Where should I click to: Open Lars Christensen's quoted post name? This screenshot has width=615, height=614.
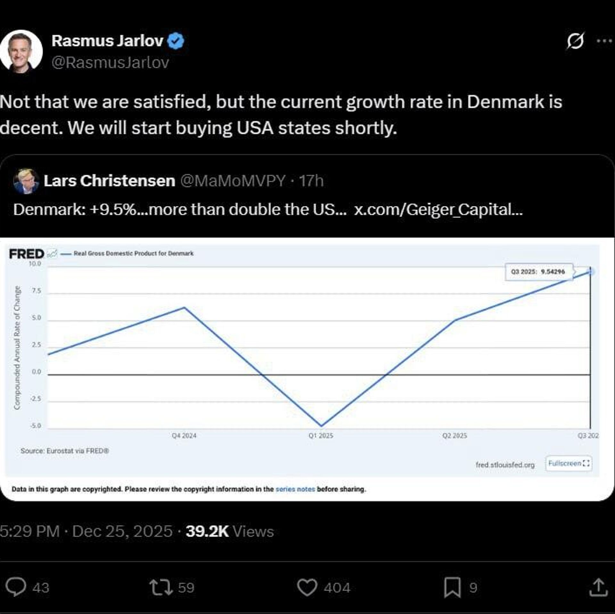[109, 181]
